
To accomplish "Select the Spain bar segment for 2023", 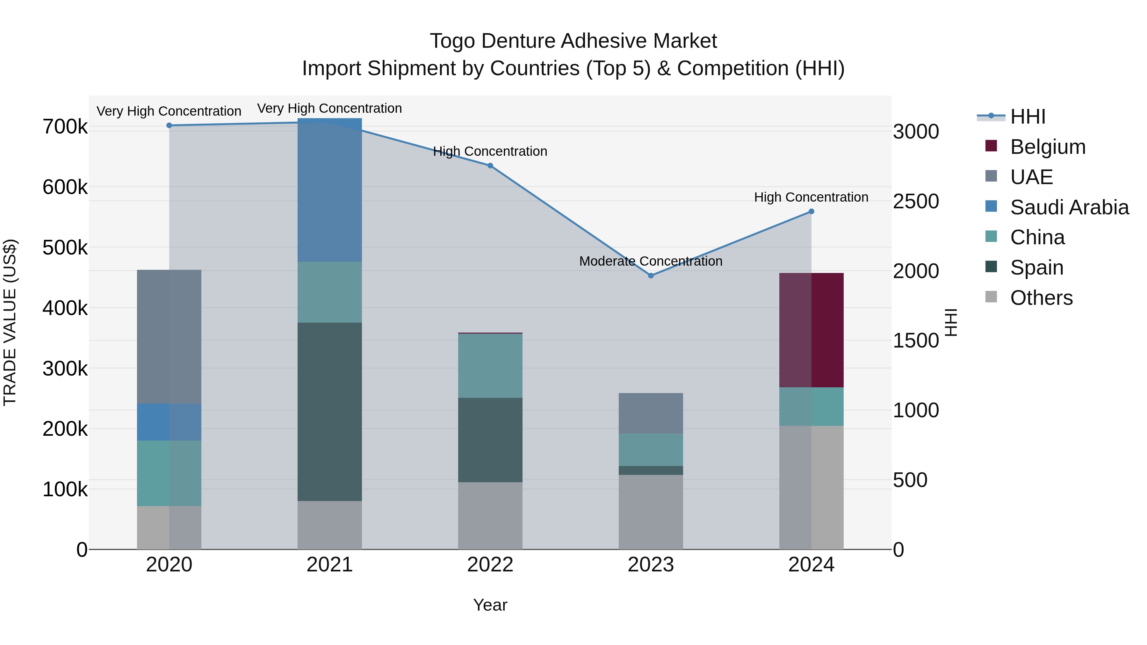I will click(x=651, y=470).
